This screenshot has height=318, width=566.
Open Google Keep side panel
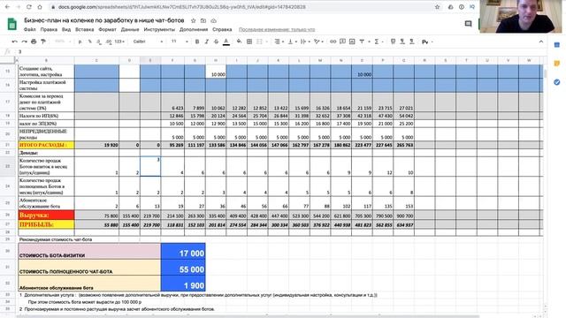click(x=556, y=64)
